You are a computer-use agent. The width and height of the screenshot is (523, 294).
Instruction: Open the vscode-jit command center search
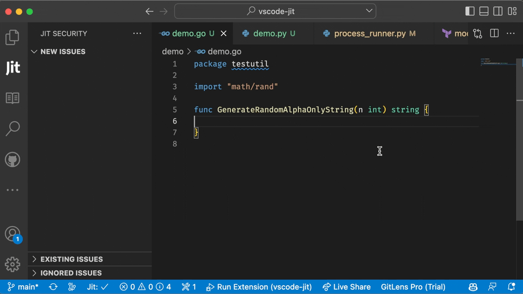275,11
